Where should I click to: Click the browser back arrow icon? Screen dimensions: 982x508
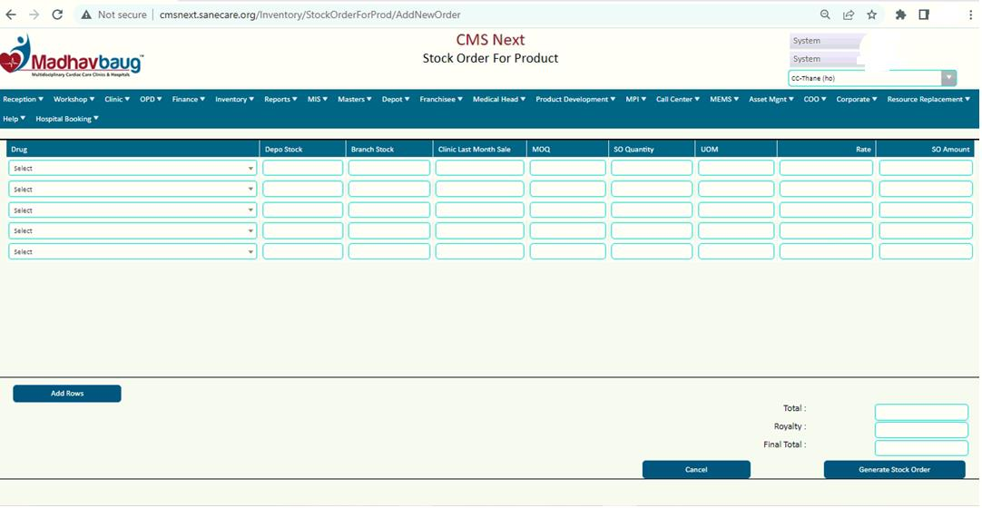(x=11, y=15)
